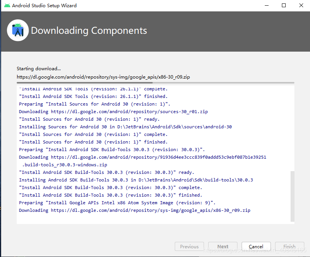Image resolution: width=310 pixels, height=257 pixels.
Task: Click the Cancel button
Action: [256, 246]
